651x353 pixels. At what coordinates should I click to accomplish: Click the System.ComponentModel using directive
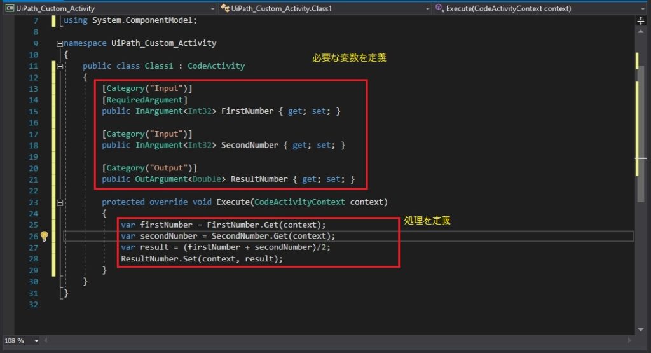coord(130,20)
